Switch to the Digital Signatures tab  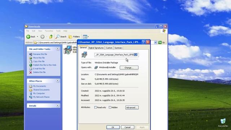point(96,48)
